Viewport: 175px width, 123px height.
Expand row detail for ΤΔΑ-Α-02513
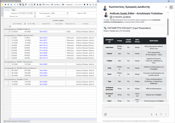6,32
